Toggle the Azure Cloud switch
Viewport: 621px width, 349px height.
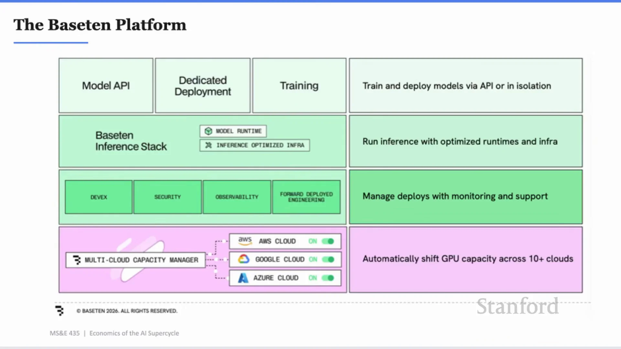[x=328, y=278]
